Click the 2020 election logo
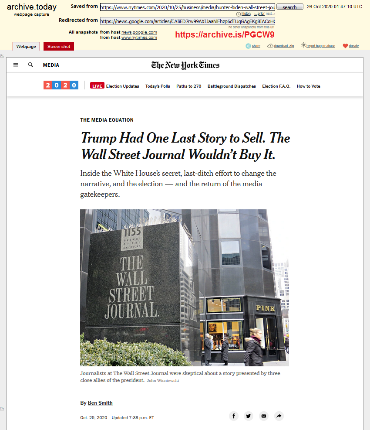This screenshot has width=370, height=430. (61, 85)
